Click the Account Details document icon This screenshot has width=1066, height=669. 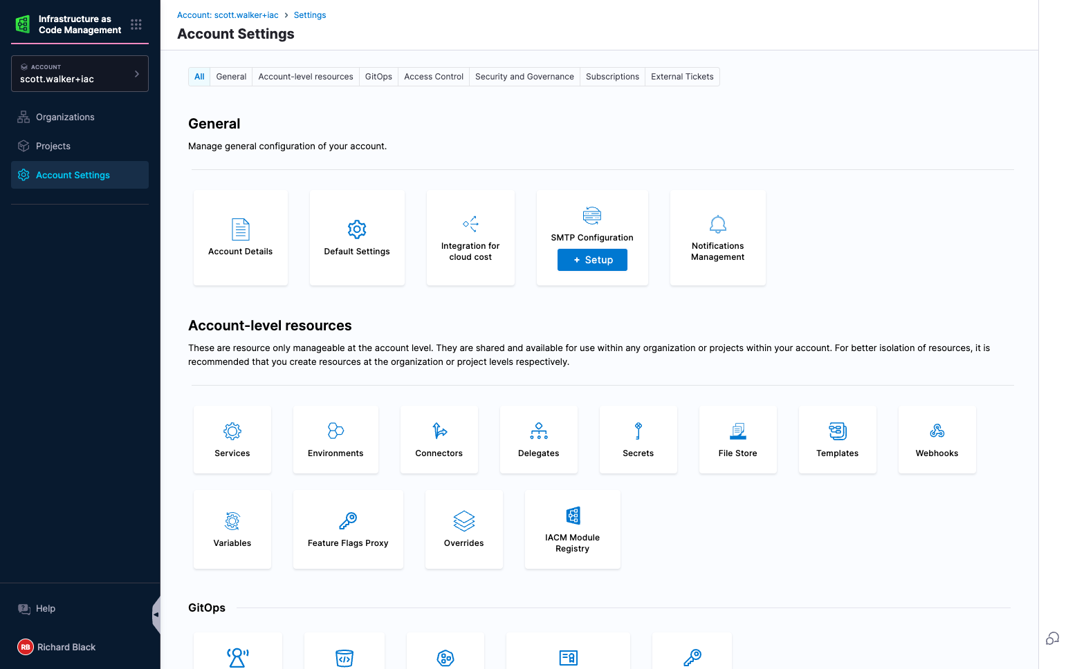[x=241, y=229]
